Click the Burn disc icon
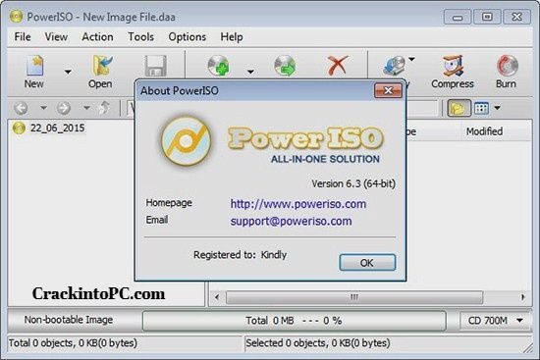Viewport: 540px width, 360px height. coord(507,66)
